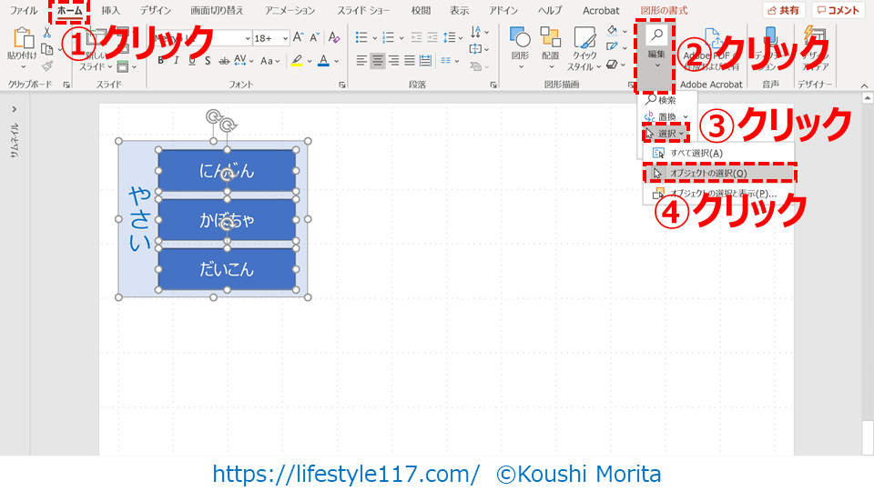
Task: Switch to the 挿入 (Insert) tab
Action: [110, 10]
